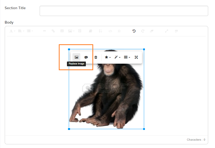Click the math symbols toolbar icon
The height and width of the screenshot is (148, 215).
101,31
